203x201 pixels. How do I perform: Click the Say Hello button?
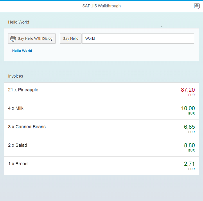tap(70, 38)
